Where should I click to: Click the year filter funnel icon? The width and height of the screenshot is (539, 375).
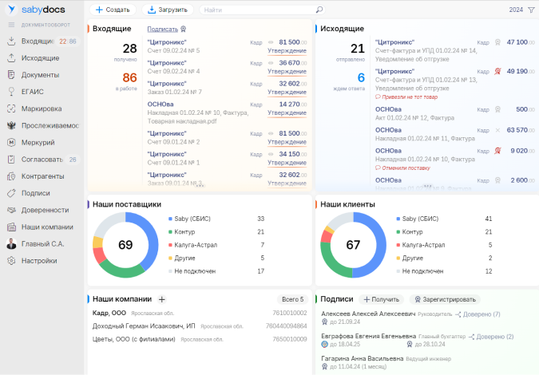coord(531,10)
